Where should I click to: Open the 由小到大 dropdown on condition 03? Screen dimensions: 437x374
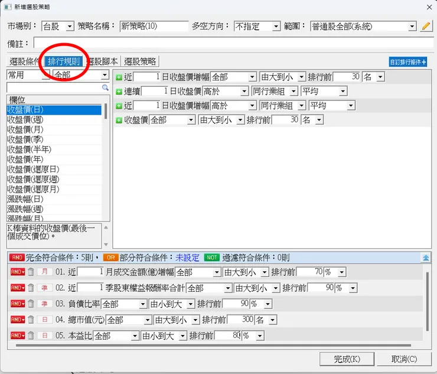(191, 304)
